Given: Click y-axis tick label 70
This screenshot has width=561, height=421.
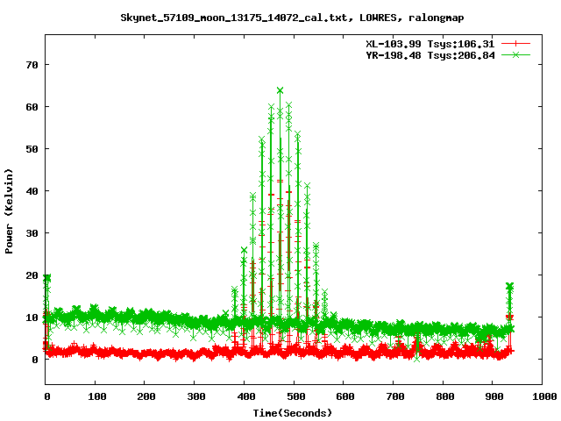Looking at the screenshot, I should 32,65.
